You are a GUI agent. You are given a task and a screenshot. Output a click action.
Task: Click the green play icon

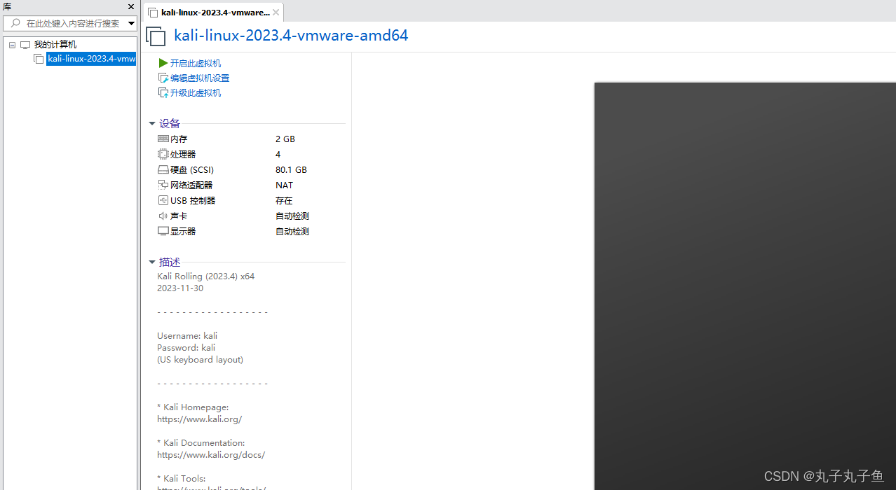pyautogui.click(x=163, y=63)
